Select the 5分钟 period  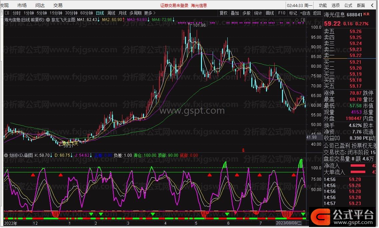click(x=42, y=13)
